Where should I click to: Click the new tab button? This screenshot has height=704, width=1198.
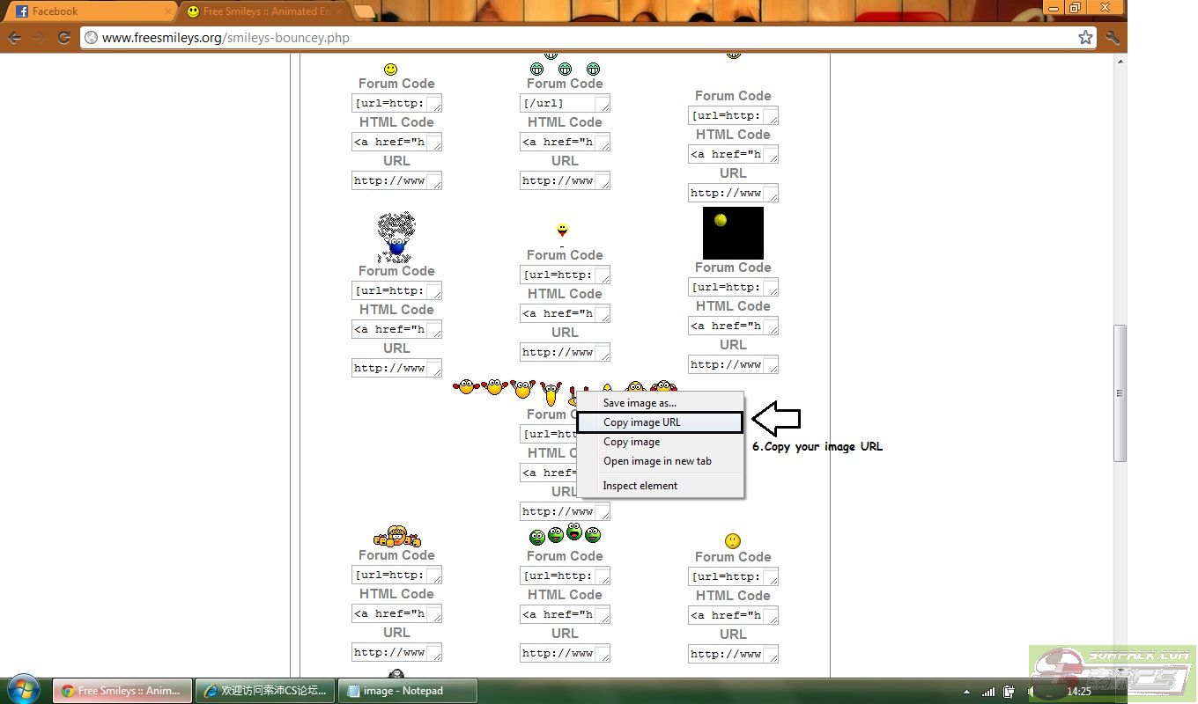(364, 11)
